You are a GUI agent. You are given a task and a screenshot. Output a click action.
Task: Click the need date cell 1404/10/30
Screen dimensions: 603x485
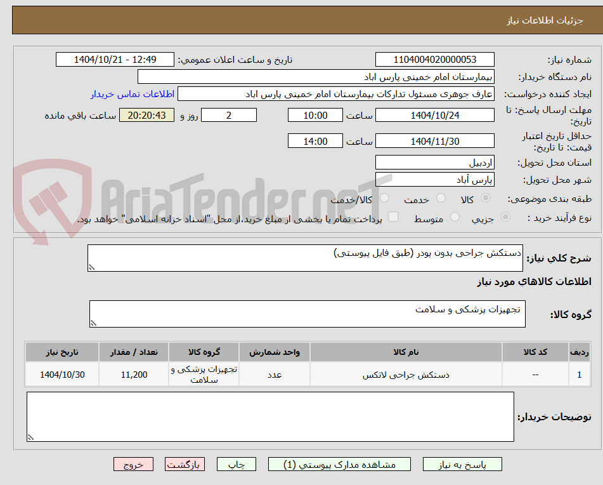pyautogui.click(x=62, y=375)
